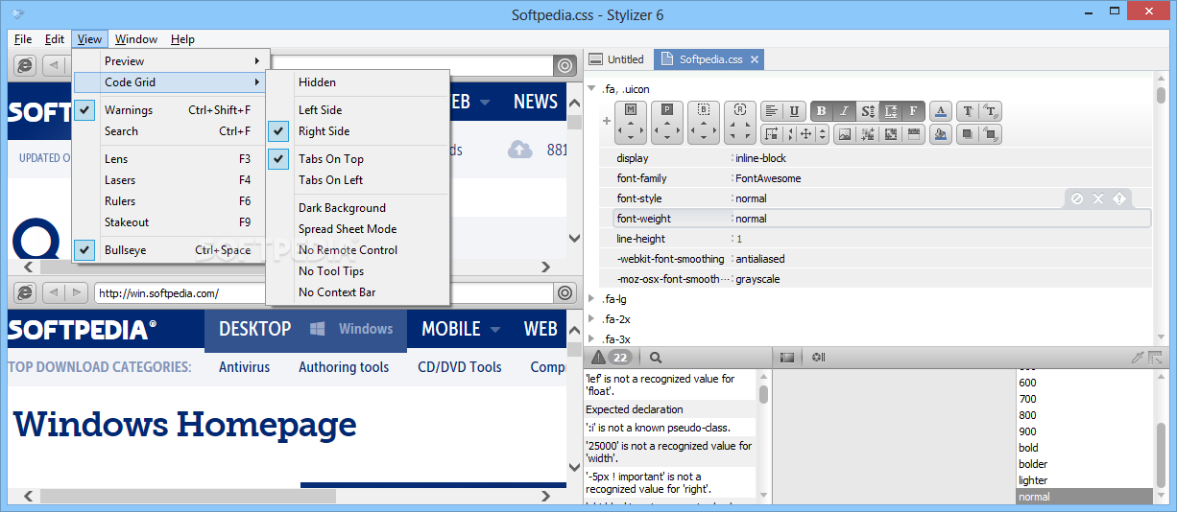
Task: Select 'bolder' in font-weight value list
Action: point(1033,464)
